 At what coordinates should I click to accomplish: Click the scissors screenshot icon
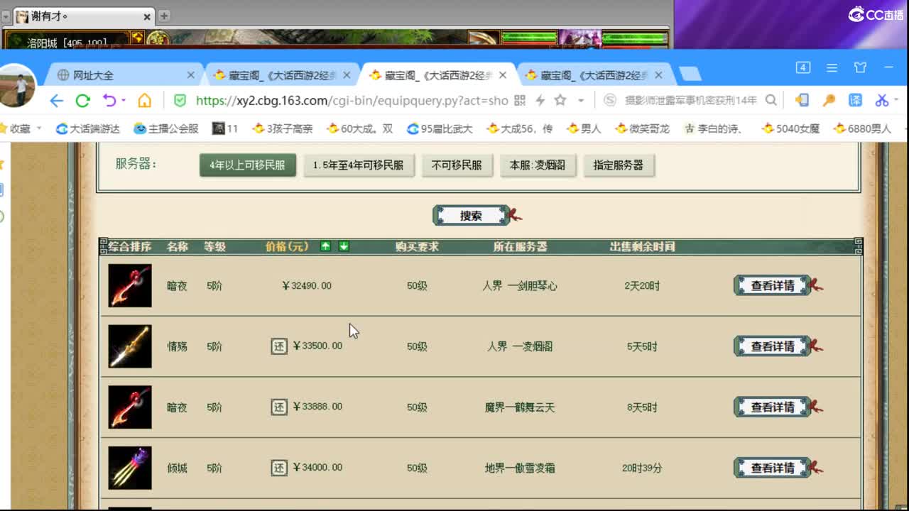click(x=882, y=101)
